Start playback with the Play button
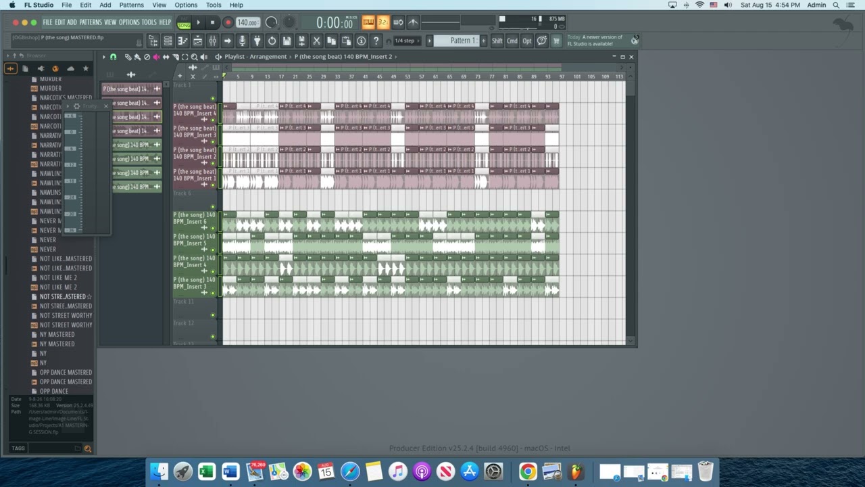Screen dimensions: 865x487 (198, 23)
